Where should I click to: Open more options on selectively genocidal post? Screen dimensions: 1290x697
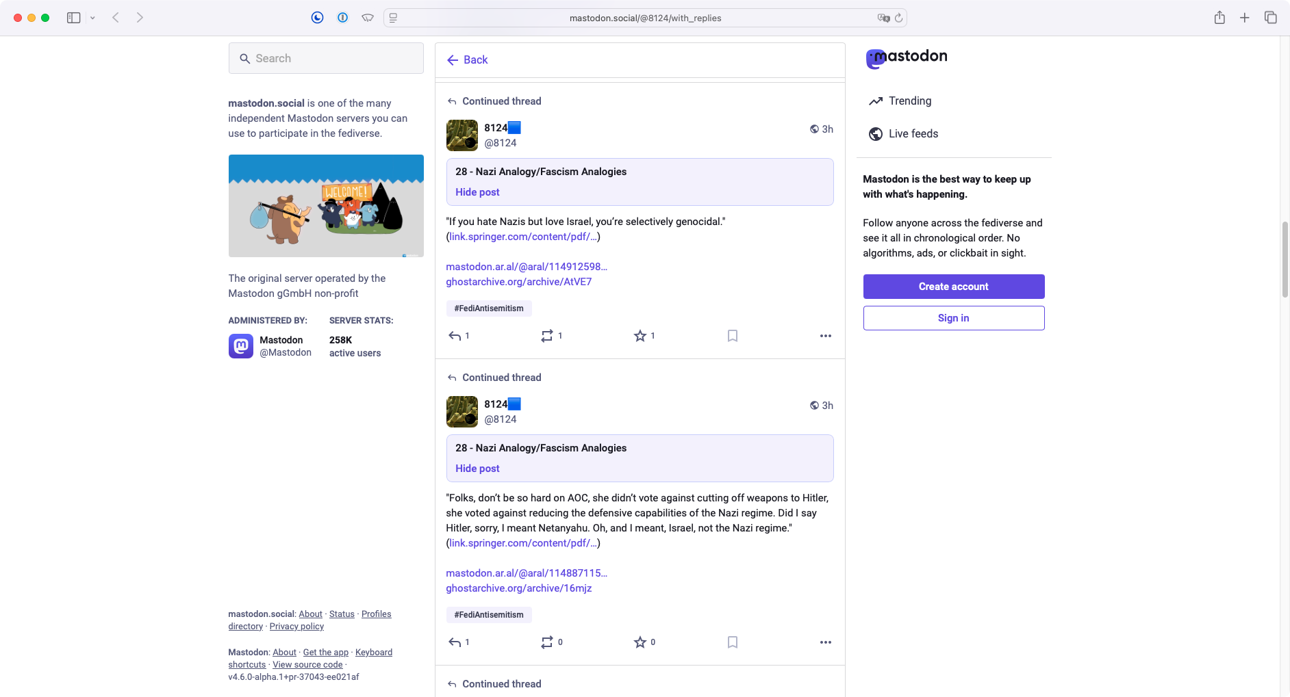pos(826,336)
